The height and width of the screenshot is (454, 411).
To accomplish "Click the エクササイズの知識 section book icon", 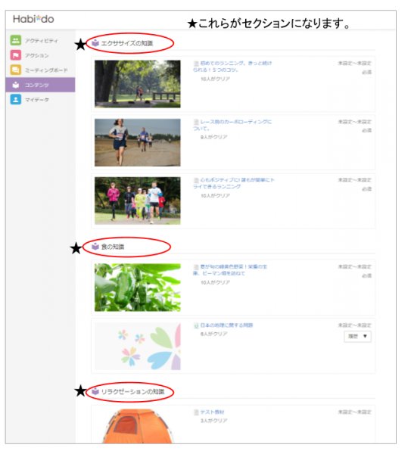I will point(95,43).
